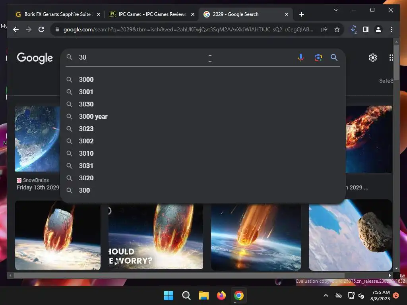Open the notification count badge

[396, 295]
